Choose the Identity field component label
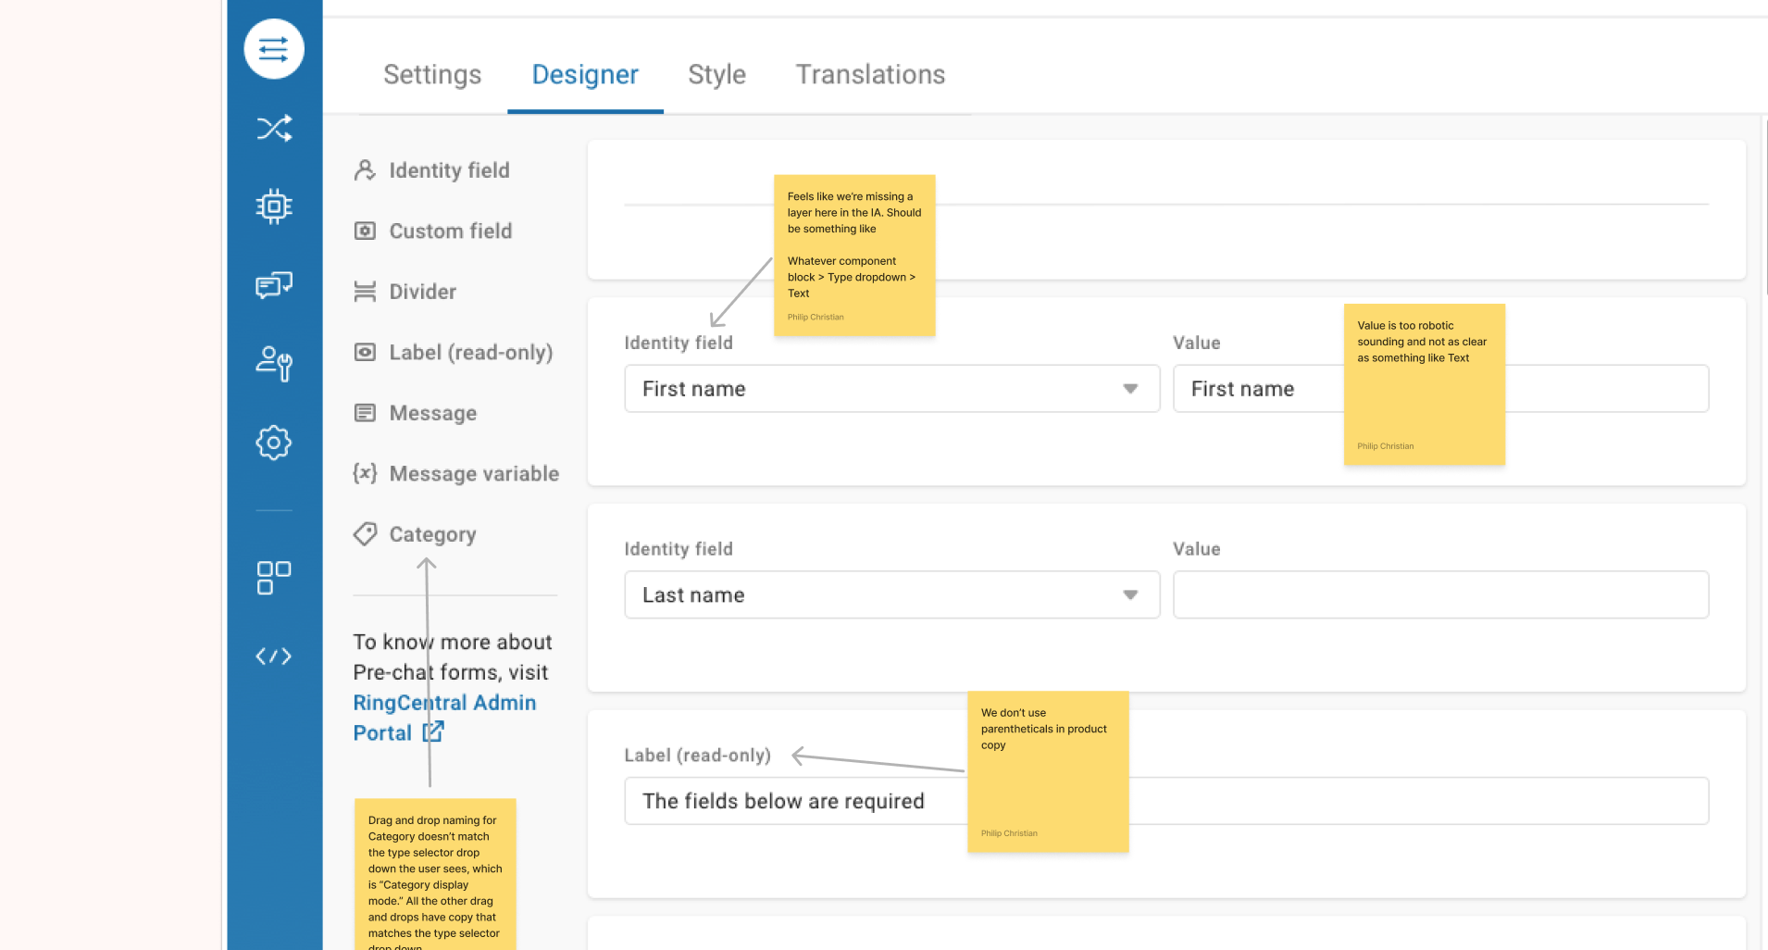Viewport: 1768px width, 950px height. (449, 170)
